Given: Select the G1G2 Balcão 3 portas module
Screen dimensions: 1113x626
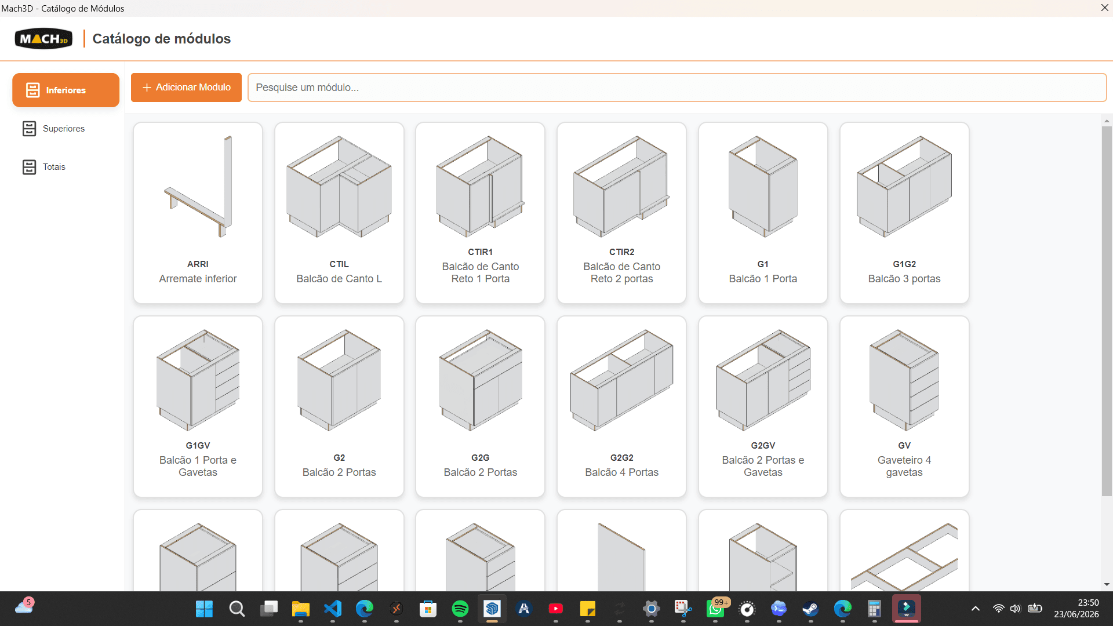Looking at the screenshot, I should coord(904,213).
